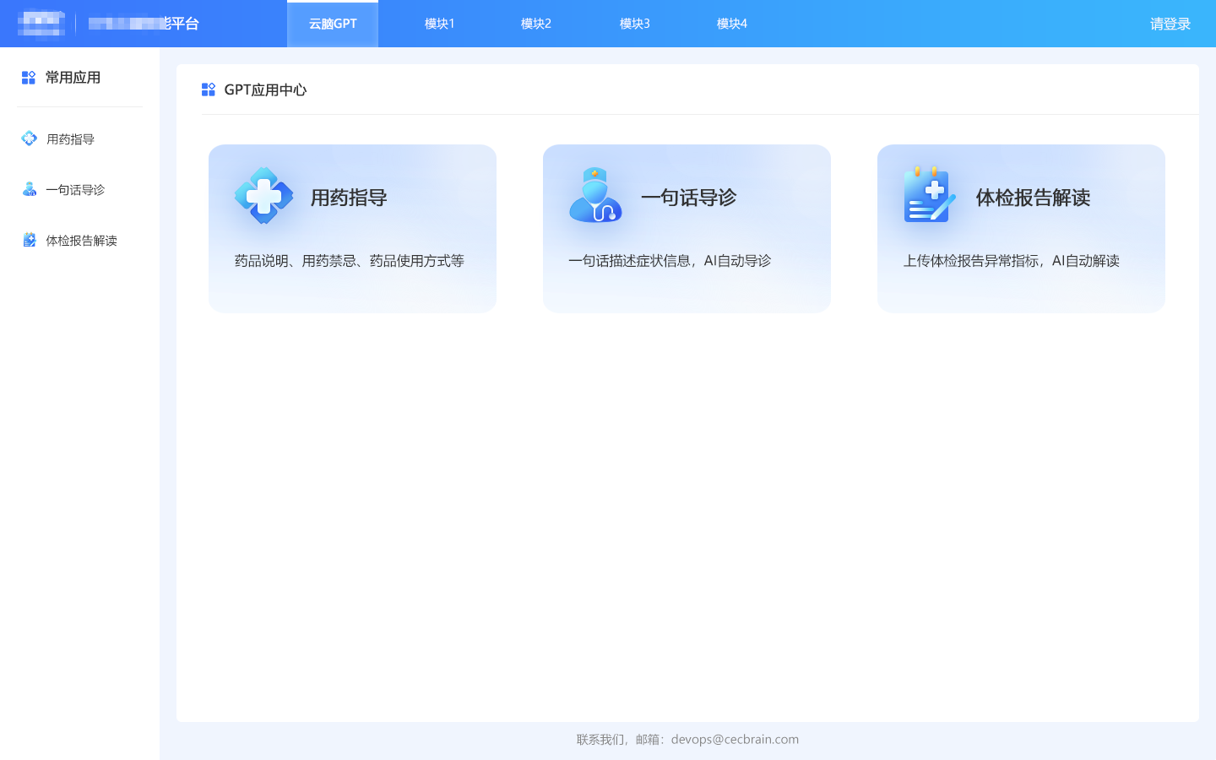Viewport: 1216px width, 760px height.
Task: Select the blue cross icon on 用药指导 card
Action: click(x=263, y=196)
